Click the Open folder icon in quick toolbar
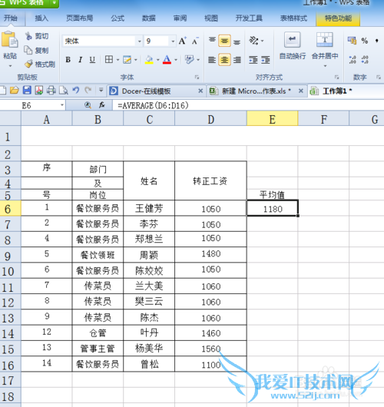Image resolution: width=384 pixels, height=407 pixels. 15,91
